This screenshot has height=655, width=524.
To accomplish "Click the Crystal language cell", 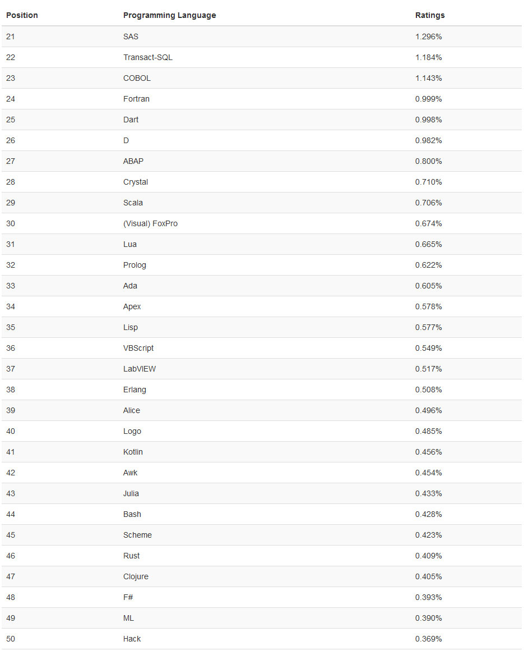I will (136, 182).
